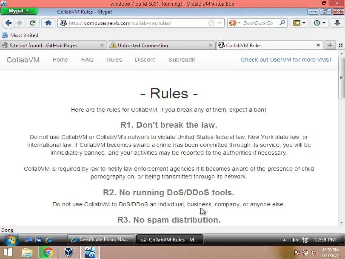Click the page scrollbar down arrow
Viewport: 345px width, 259px height.
(341, 223)
